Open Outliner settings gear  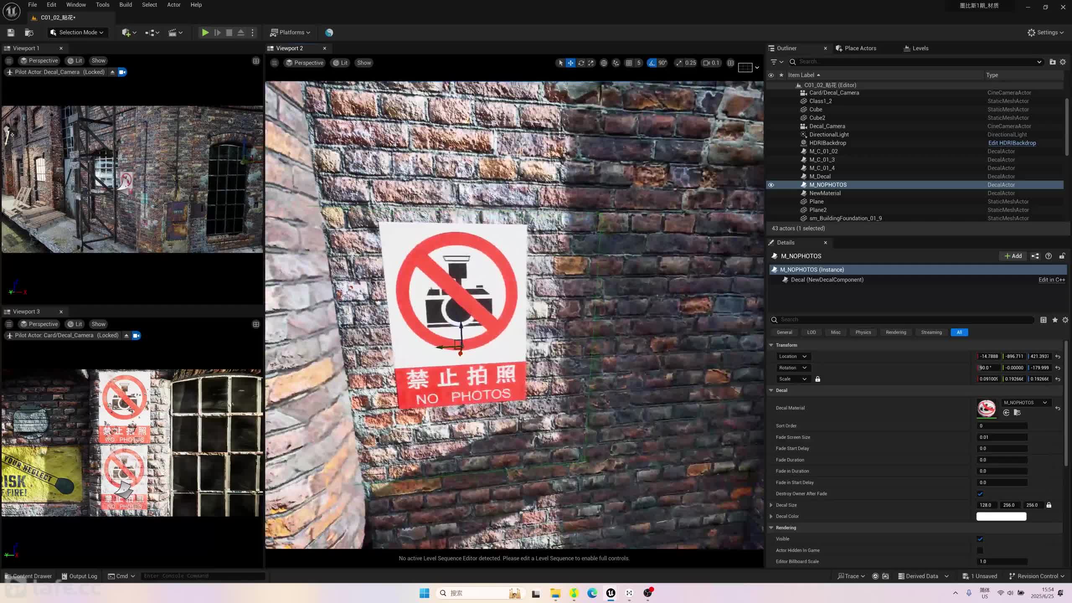click(x=1063, y=62)
